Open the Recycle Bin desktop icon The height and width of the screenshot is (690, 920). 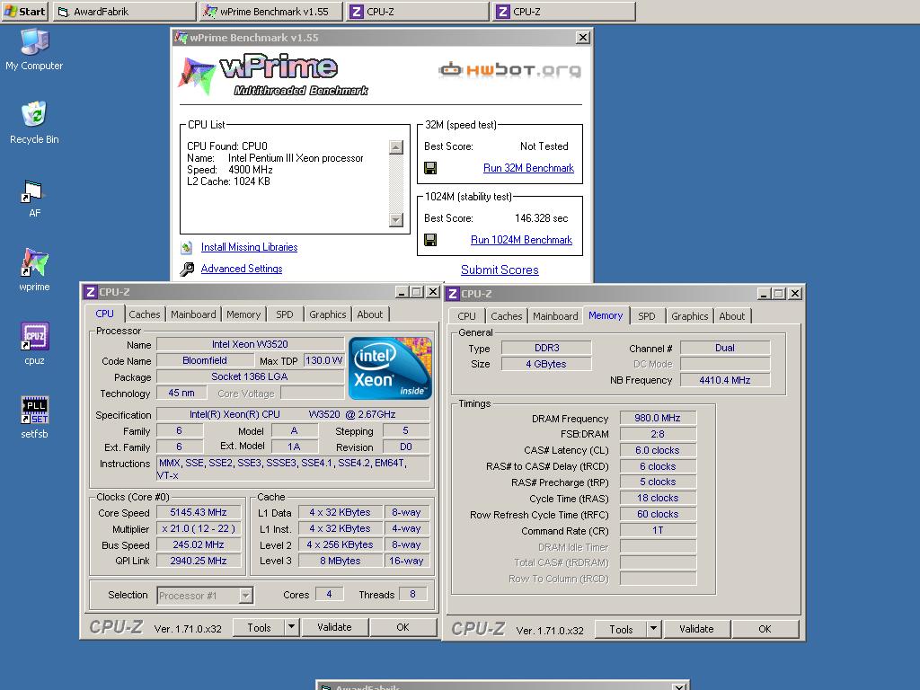[34, 122]
